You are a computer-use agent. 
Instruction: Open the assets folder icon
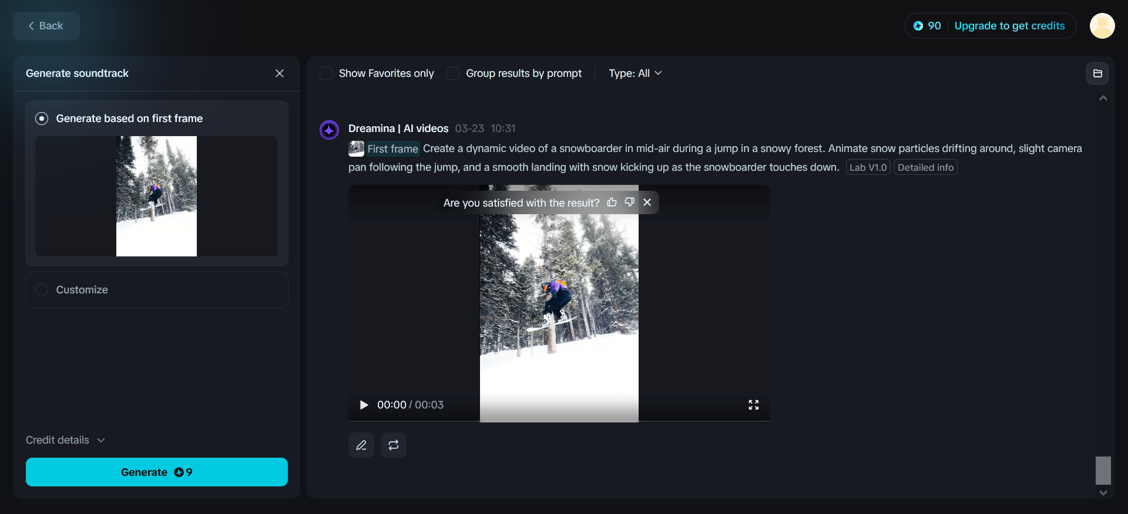click(1097, 73)
